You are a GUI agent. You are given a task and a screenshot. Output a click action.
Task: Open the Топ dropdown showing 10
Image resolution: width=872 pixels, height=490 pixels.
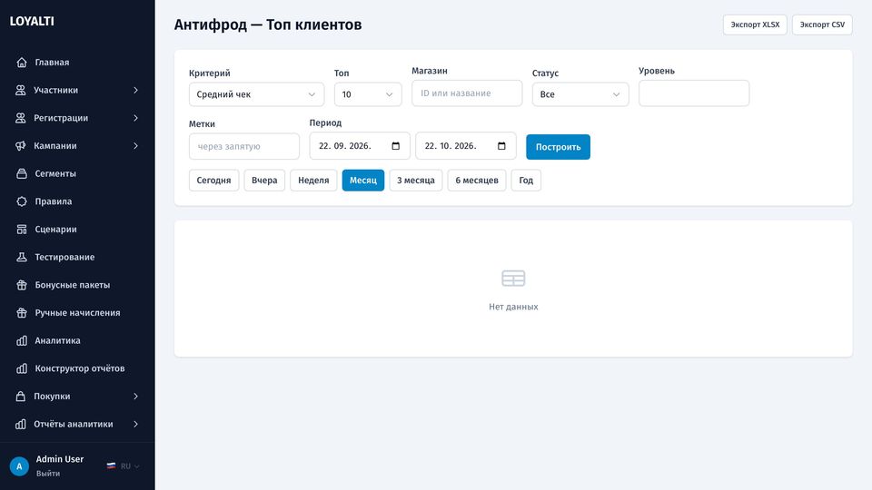[368, 94]
